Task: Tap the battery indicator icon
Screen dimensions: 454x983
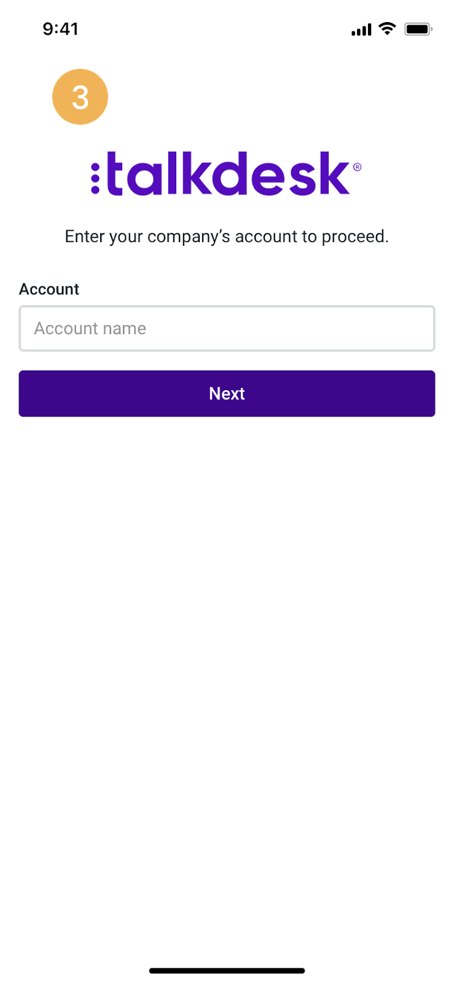Action: coord(418,29)
